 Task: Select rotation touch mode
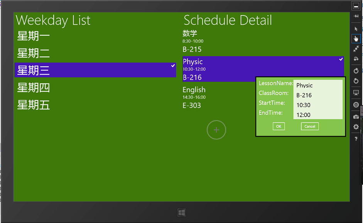pos(356,59)
